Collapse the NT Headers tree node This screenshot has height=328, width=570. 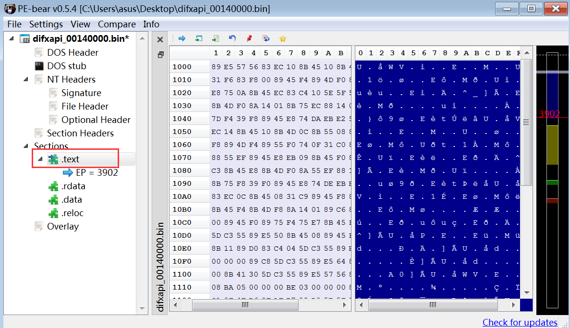tap(26, 79)
